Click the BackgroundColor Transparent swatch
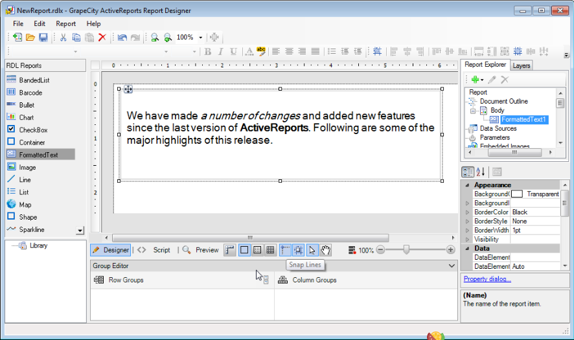This screenshot has width=574, height=340. 517,194
